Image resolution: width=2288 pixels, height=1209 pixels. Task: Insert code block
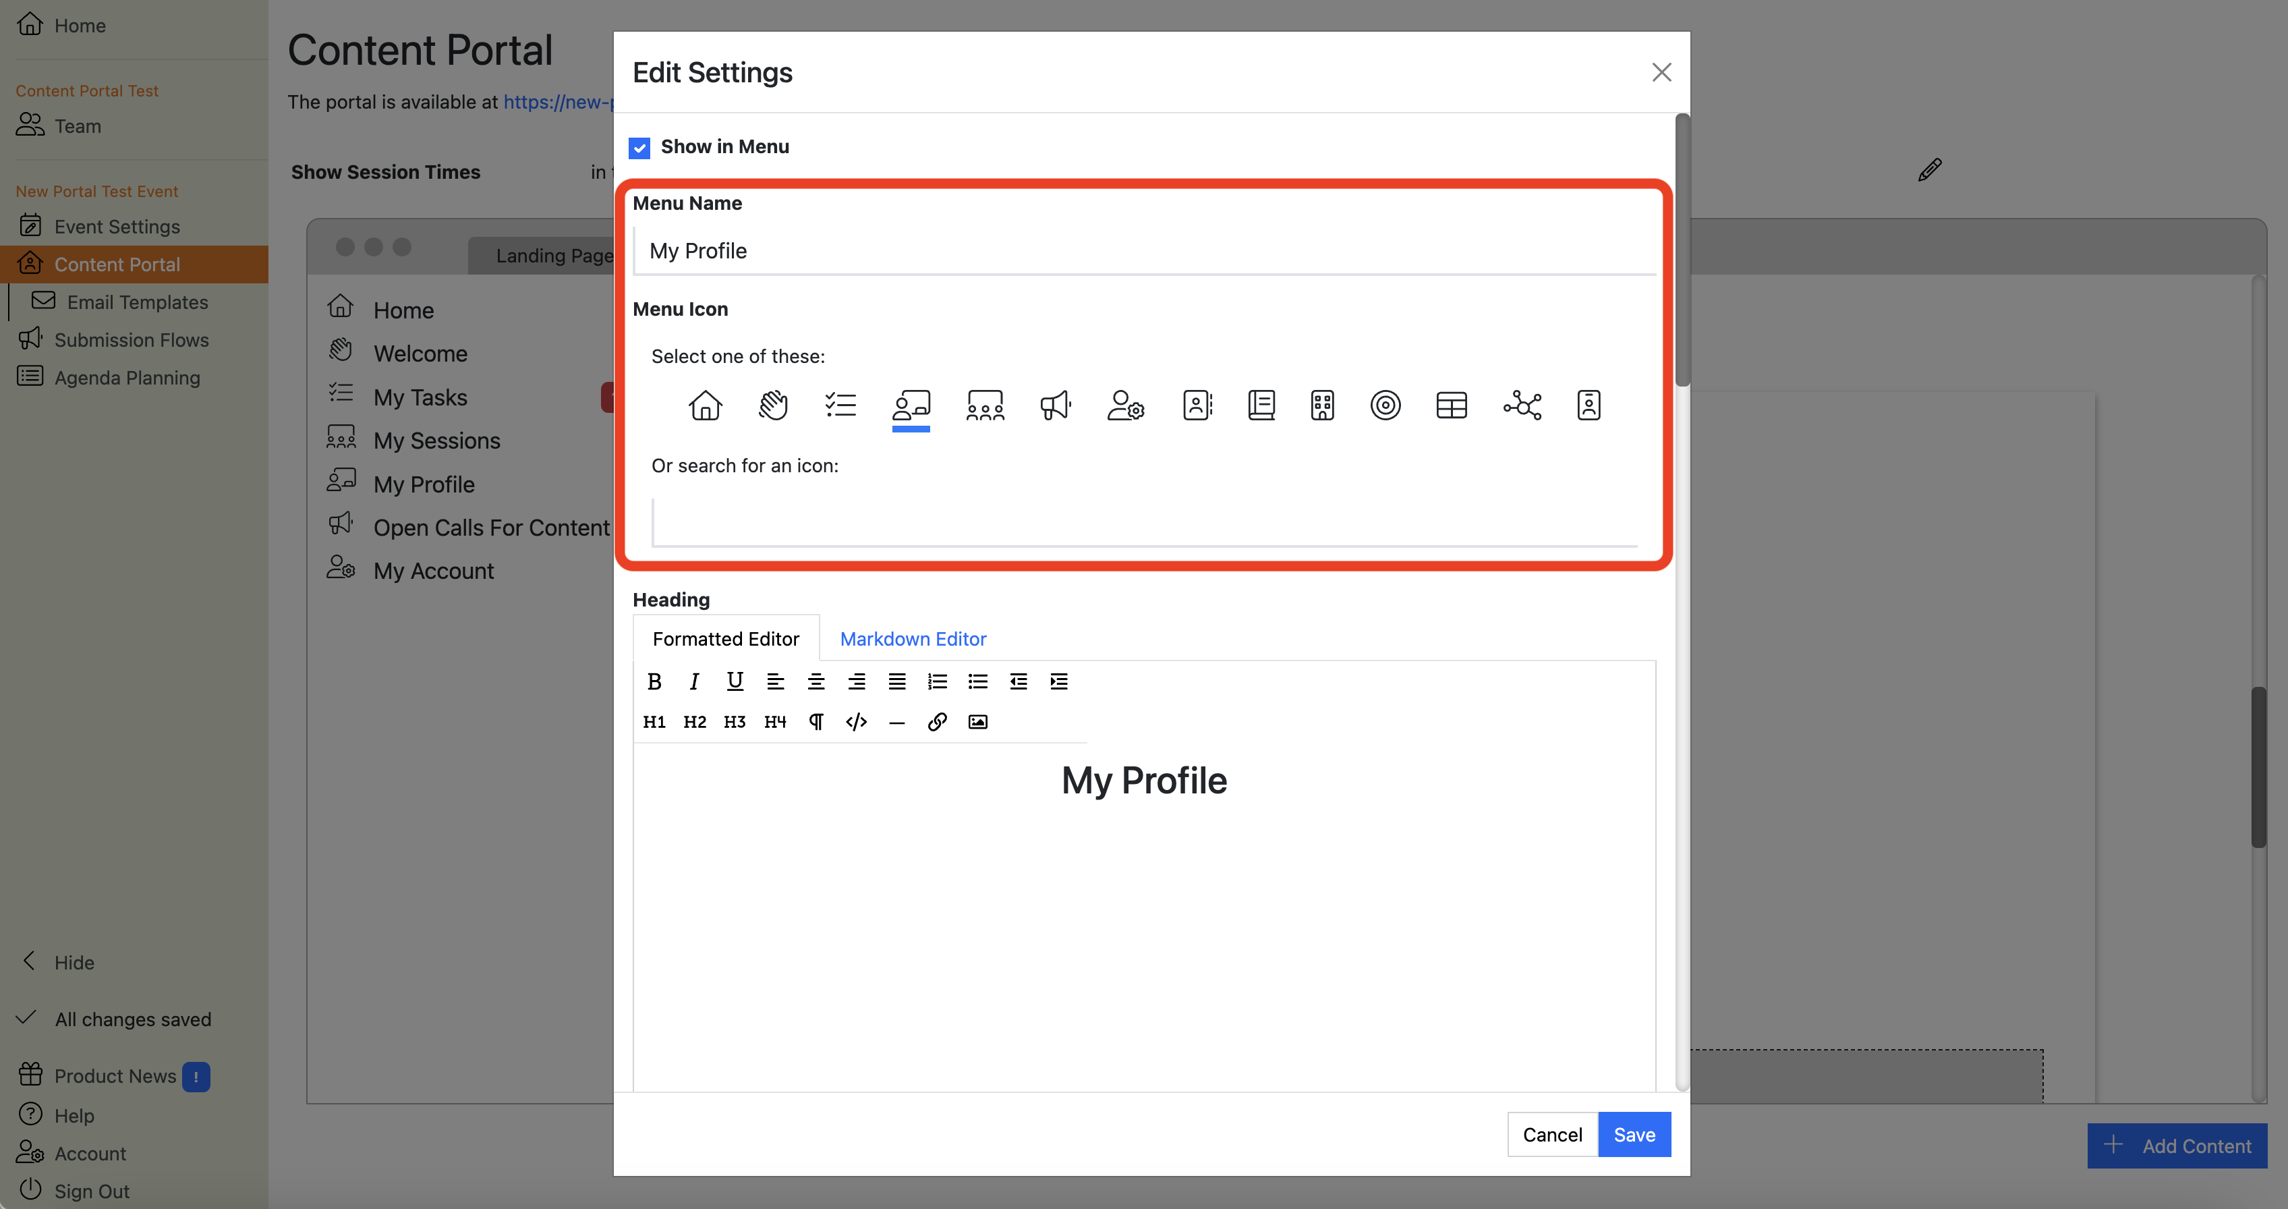click(x=856, y=721)
